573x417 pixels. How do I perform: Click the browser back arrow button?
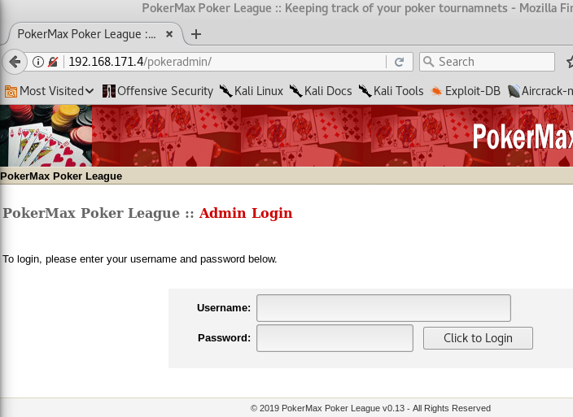coord(15,62)
